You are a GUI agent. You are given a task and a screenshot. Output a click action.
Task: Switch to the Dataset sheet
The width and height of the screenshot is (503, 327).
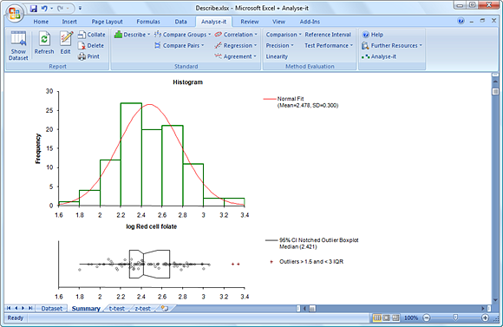coord(52,309)
